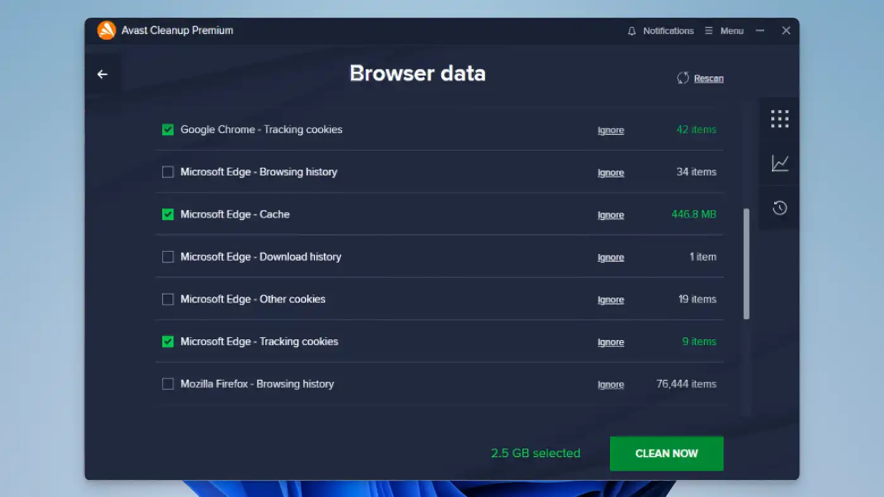
Task: Click the hamburger icon next to Menu
Action: (x=708, y=30)
